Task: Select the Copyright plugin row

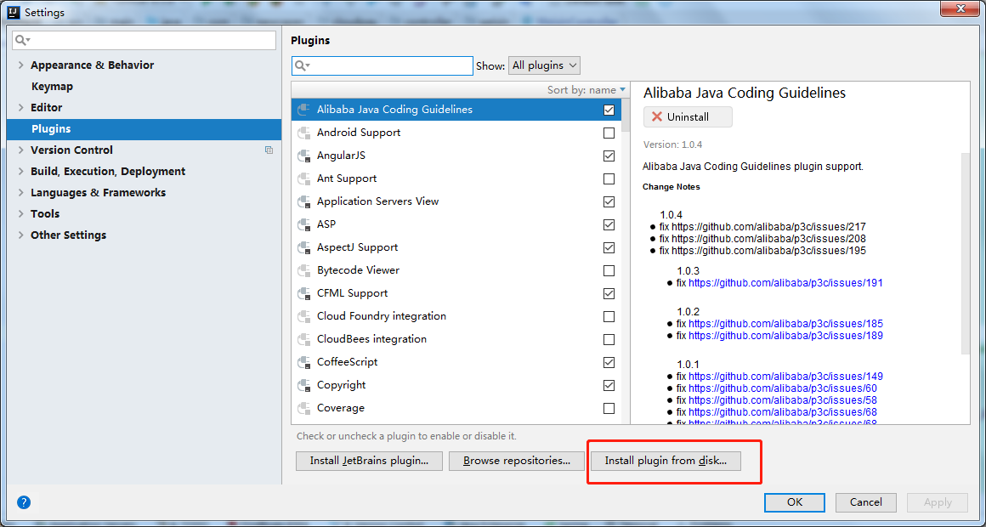Action: (x=456, y=386)
